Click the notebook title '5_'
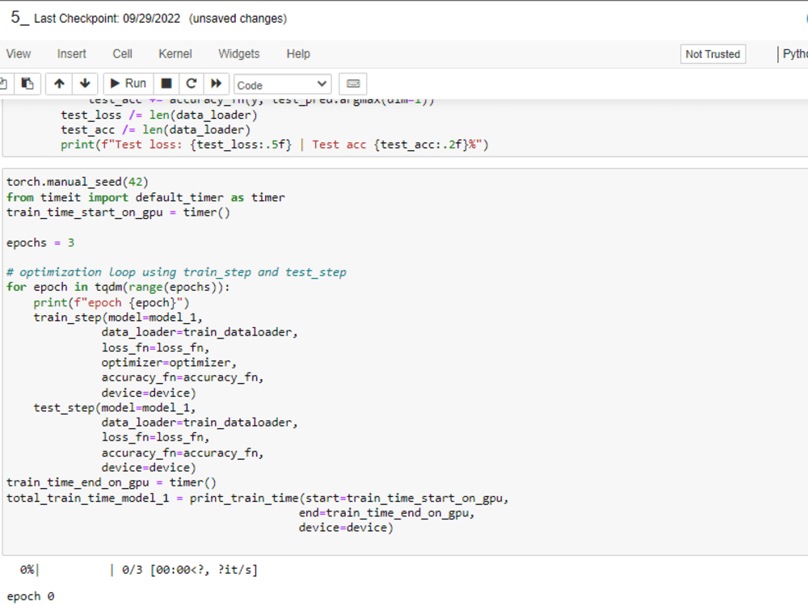Image resolution: width=808 pixels, height=606 pixels. pos(20,18)
